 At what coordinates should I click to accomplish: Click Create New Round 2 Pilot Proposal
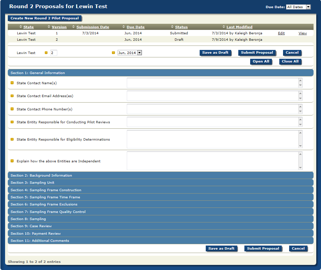pyautogui.click(x=45, y=18)
